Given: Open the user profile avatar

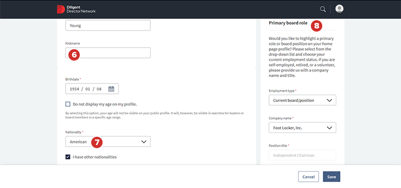Looking at the screenshot, I should pyautogui.click(x=339, y=9).
